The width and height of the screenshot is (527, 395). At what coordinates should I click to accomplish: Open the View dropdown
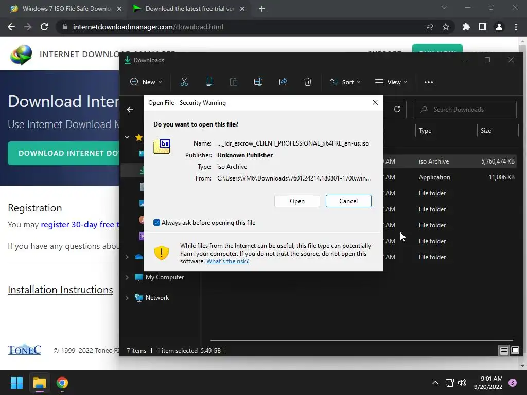(391, 82)
